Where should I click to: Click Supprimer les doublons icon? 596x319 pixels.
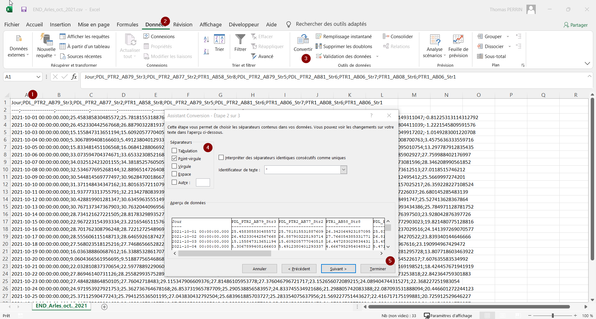(x=319, y=47)
